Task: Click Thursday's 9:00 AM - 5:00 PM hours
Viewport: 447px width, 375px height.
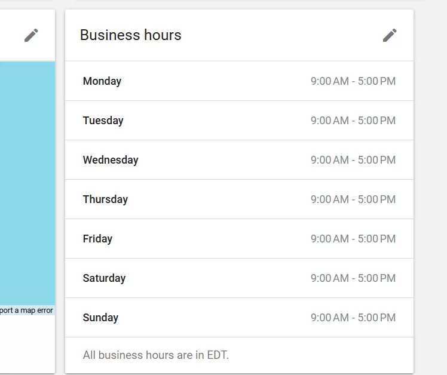Action: tap(353, 199)
